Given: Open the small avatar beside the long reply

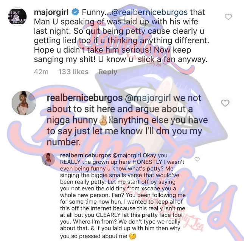Looking at the screenshot, I should tap(48, 159).
